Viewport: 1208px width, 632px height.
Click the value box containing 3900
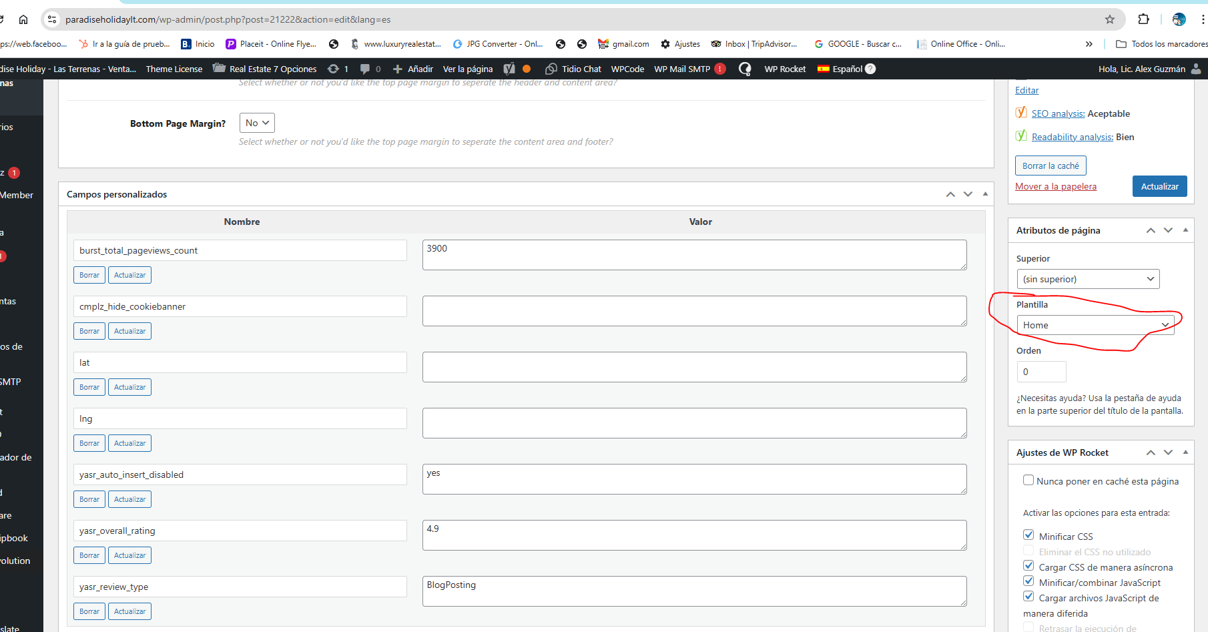[695, 255]
